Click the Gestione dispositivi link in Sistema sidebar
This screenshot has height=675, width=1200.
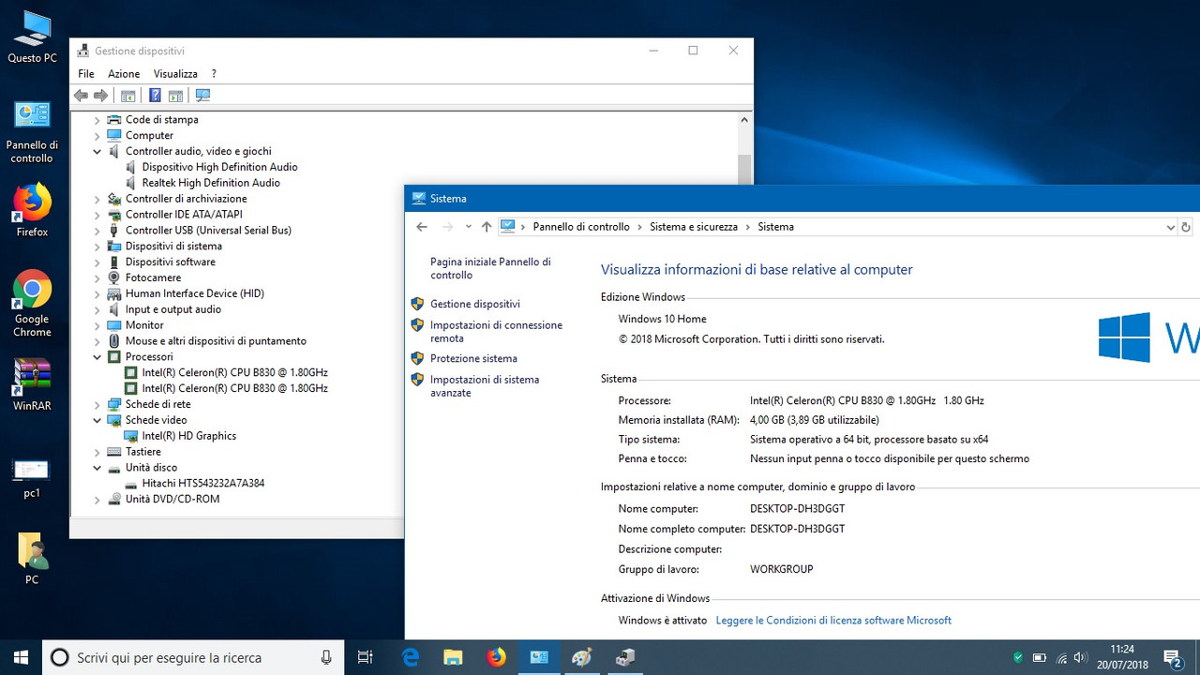click(474, 304)
